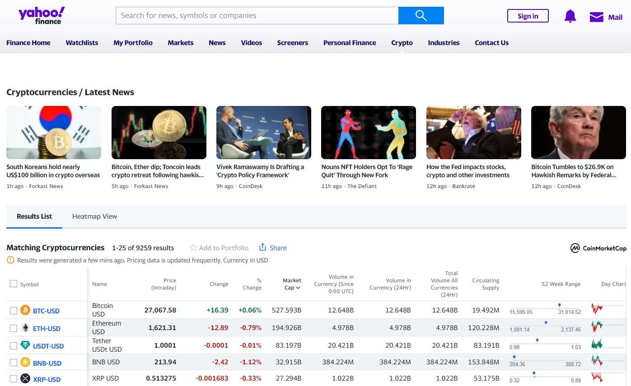Sort by Volume in Currency (Since 0:00 UTC)

(334, 284)
